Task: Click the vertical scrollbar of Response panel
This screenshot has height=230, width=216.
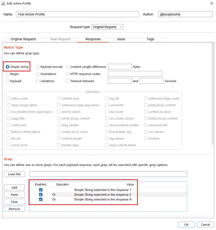Action: point(213,94)
